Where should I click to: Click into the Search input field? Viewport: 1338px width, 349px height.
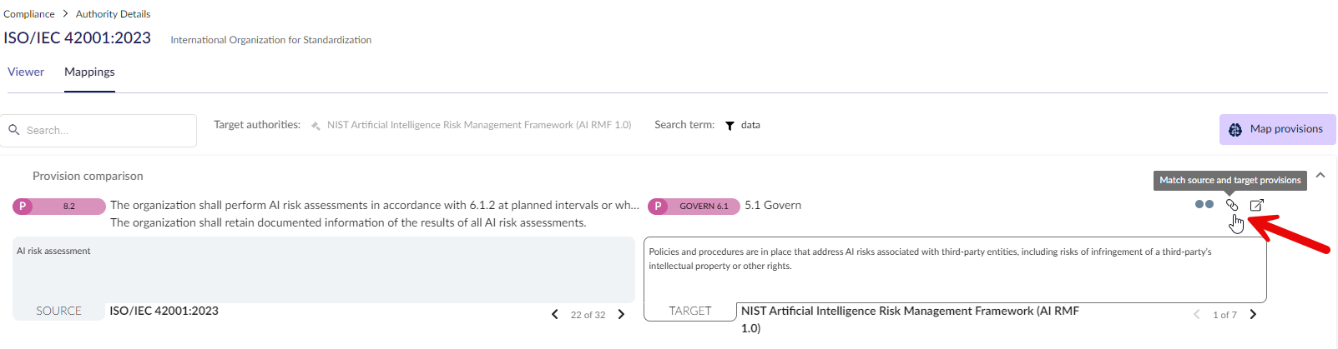pos(98,131)
